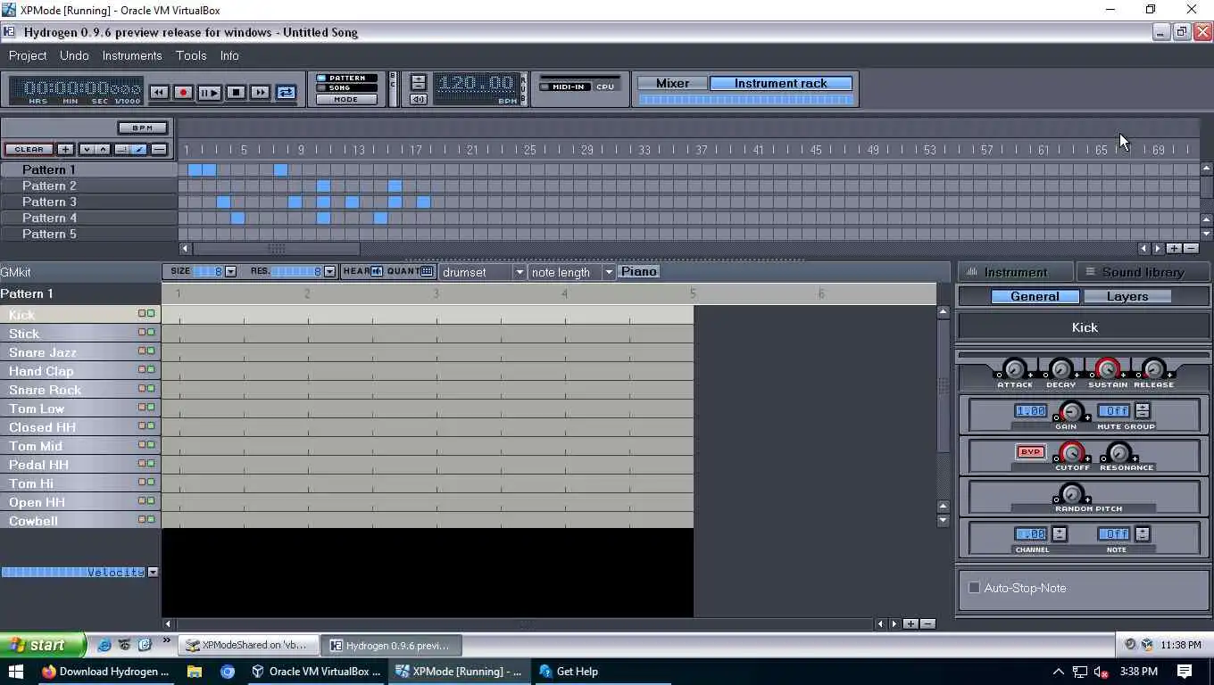Click the RESONANCE knob
The image size is (1214, 685).
(1118, 452)
